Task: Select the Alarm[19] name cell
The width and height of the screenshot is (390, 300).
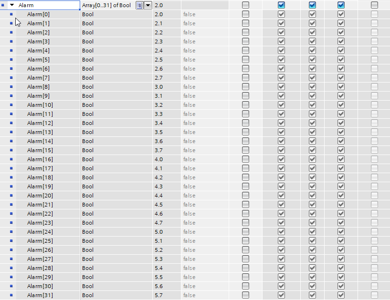Action: (48, 186)
